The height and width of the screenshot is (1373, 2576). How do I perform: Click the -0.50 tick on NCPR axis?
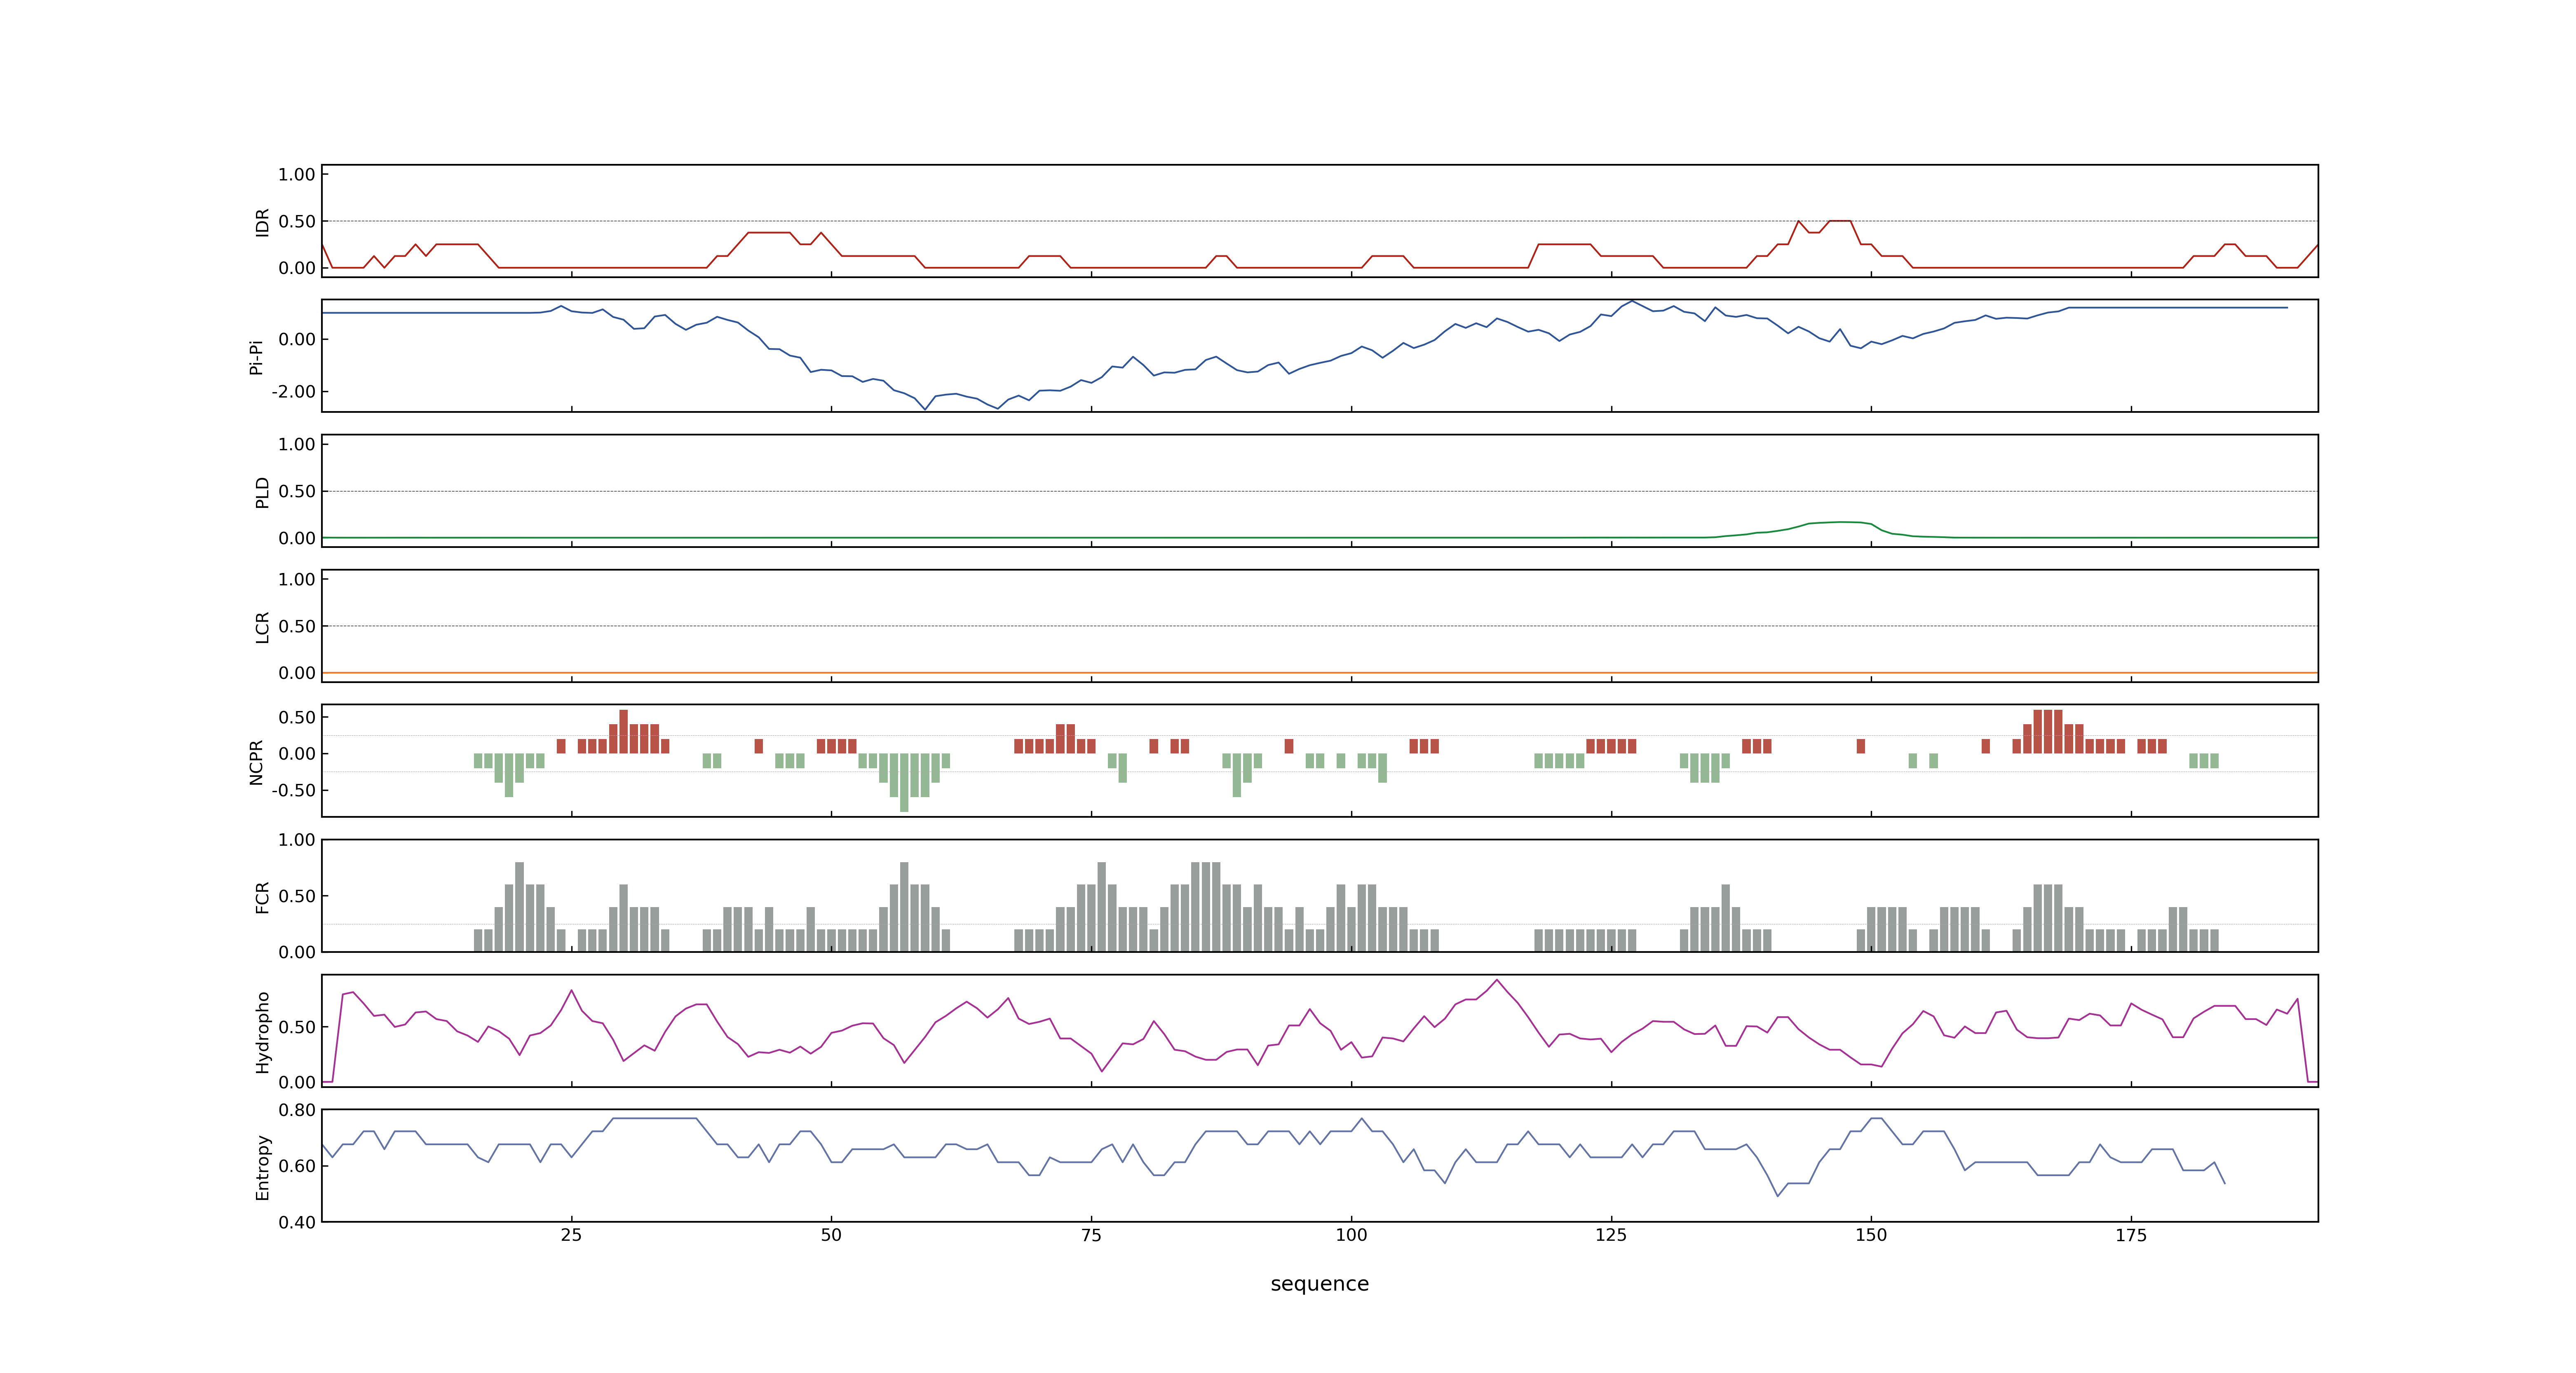click(293, 791)
